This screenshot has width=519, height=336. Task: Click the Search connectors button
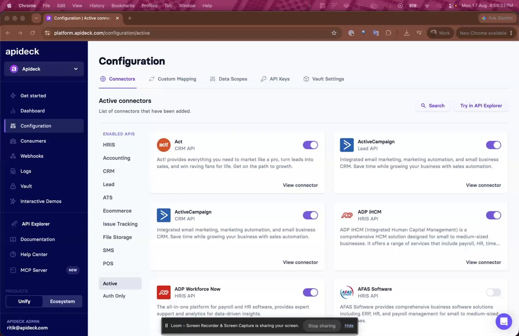click(432, 106)
